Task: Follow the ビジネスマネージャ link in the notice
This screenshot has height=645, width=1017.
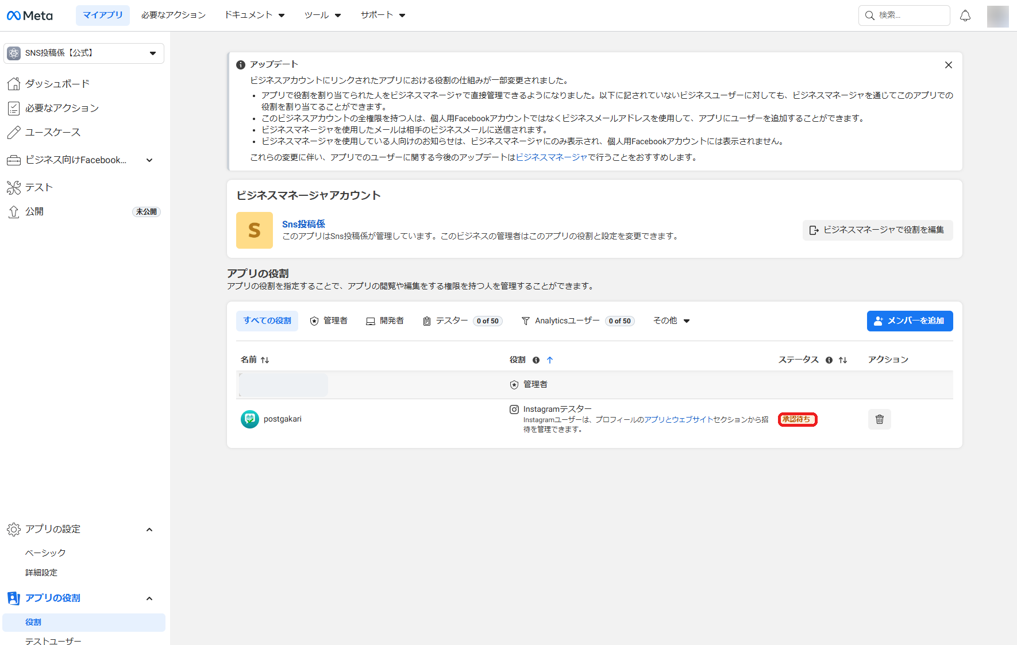Action: pos(552,157)
